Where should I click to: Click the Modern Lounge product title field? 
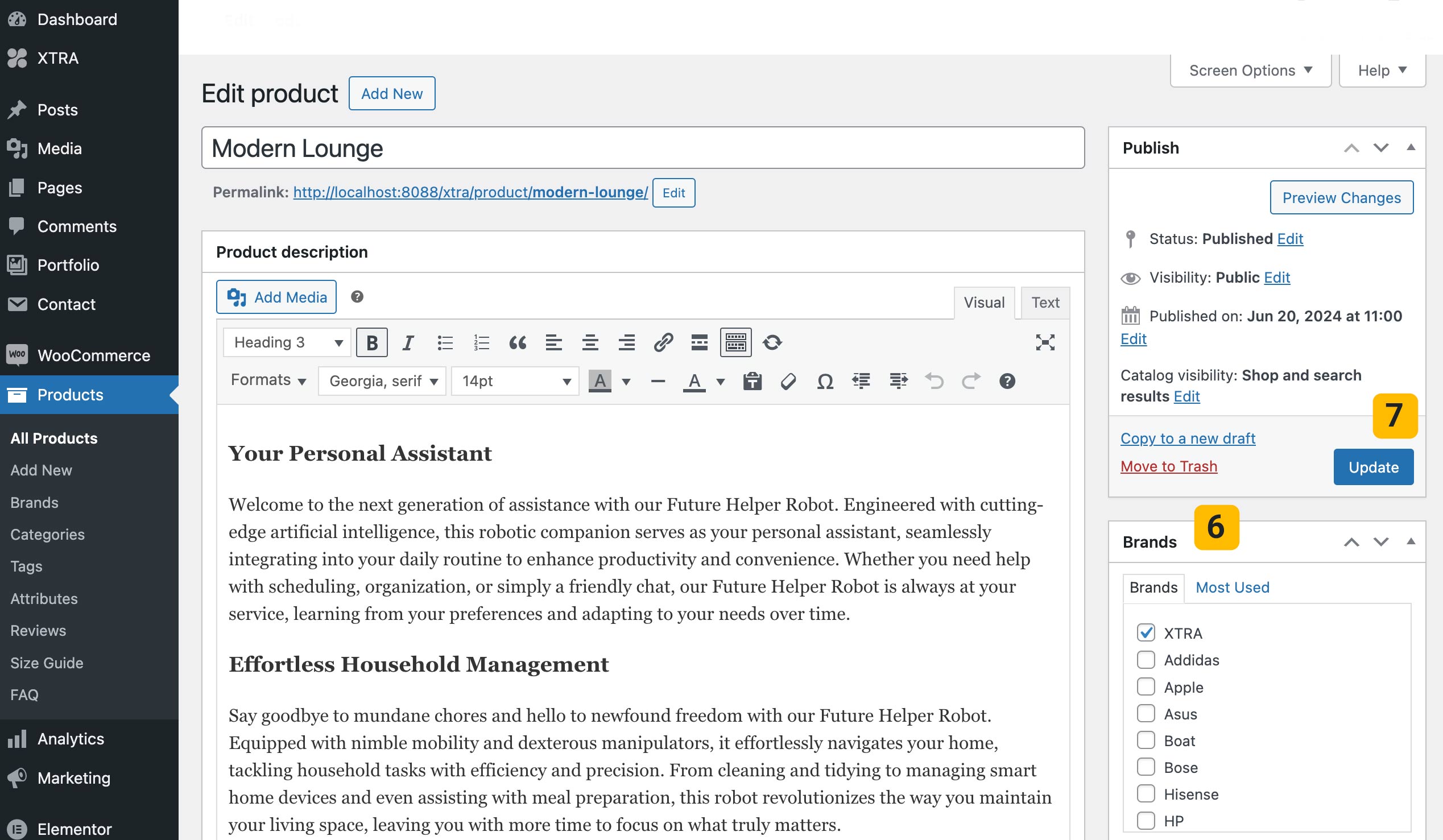coord(643,148)
